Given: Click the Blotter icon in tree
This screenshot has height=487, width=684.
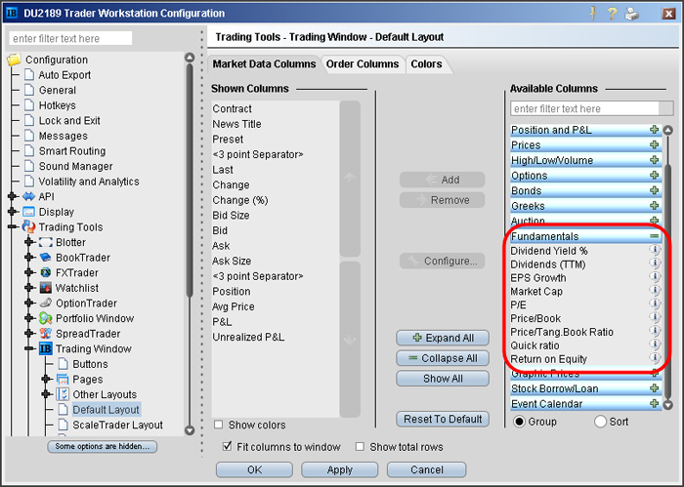Looking at the screenshot, I should pyautogui.click(x=45, y=242).
